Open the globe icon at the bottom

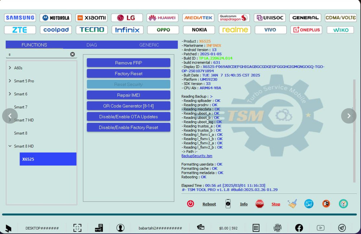coord(277,228)
